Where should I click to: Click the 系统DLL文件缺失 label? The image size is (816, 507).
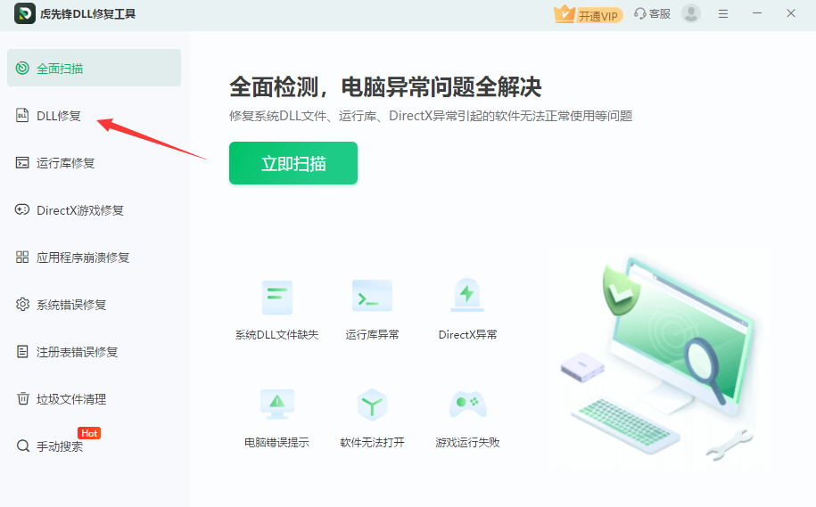coord(276,335)
